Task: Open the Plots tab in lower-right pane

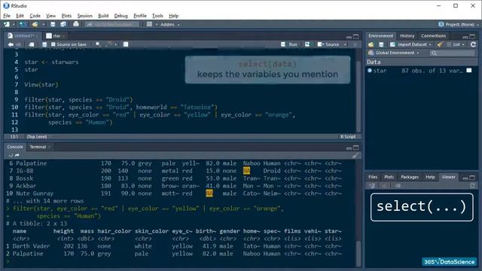Action: click(389, 177)
